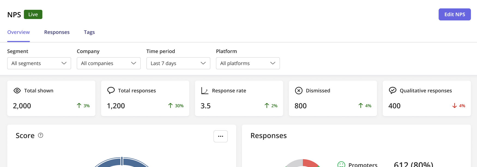This screenshot has width=477, height=167.
Task: Click the red segment of the Responses donut chart
Action: 310,163
